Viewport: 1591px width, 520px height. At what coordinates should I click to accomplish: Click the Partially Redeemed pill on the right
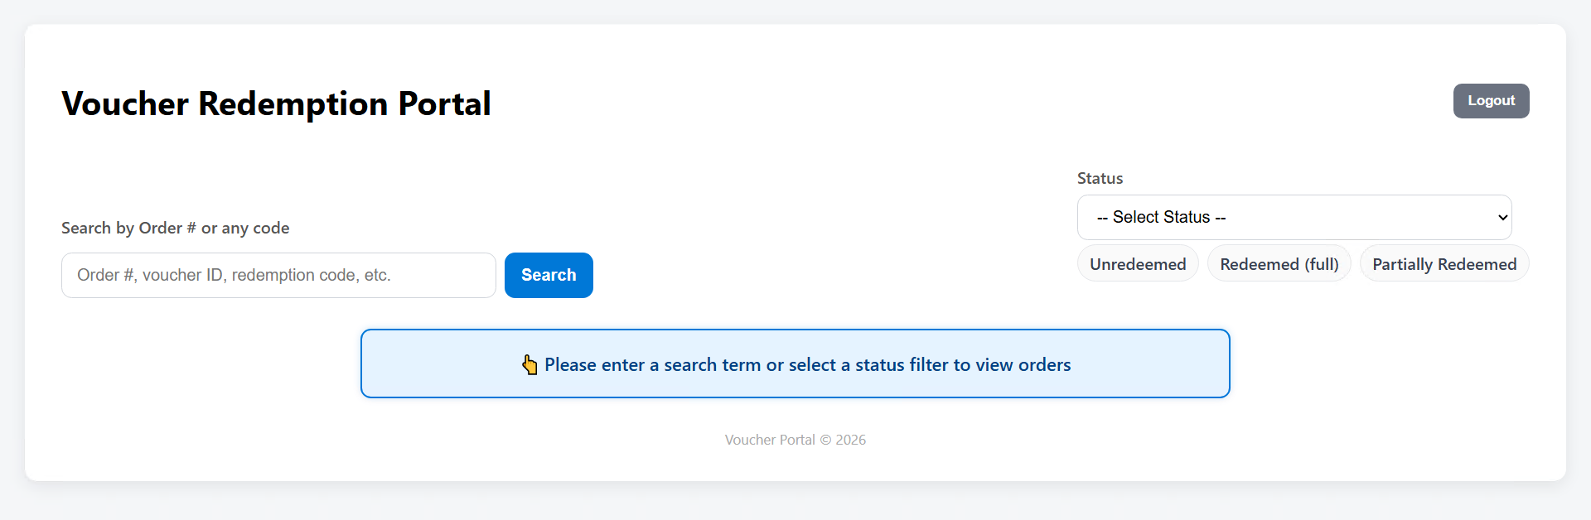tap(1444, 263)
